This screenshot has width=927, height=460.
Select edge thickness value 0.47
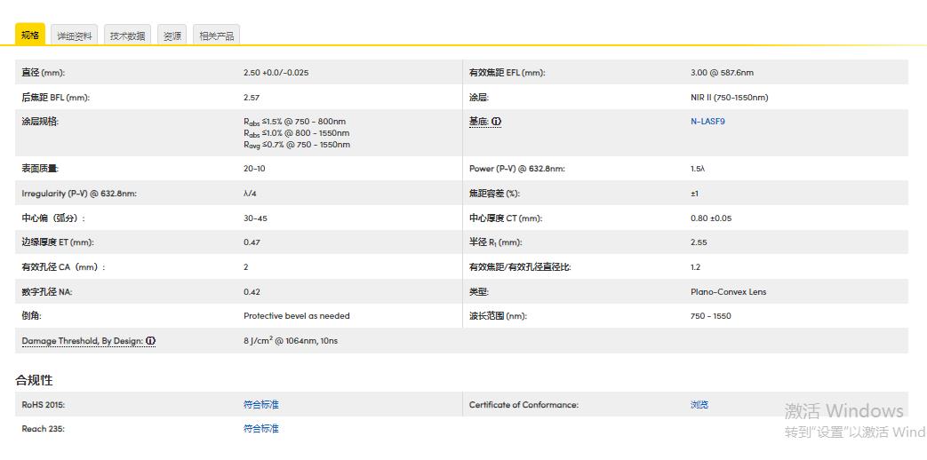point(252,242)
